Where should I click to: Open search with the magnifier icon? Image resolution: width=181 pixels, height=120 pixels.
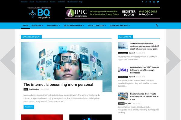(157, 26)
